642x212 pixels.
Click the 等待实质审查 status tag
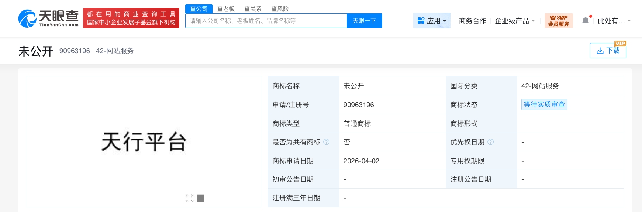(544, 105)
